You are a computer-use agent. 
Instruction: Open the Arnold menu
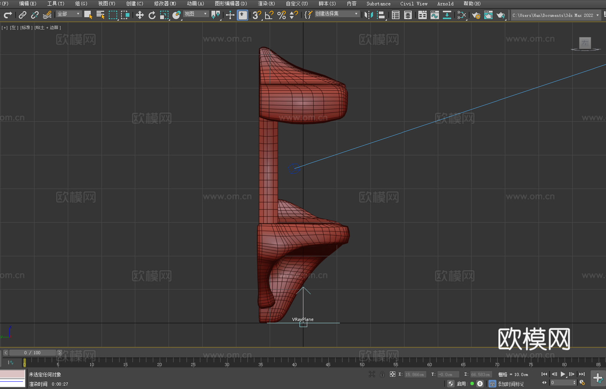445,3
